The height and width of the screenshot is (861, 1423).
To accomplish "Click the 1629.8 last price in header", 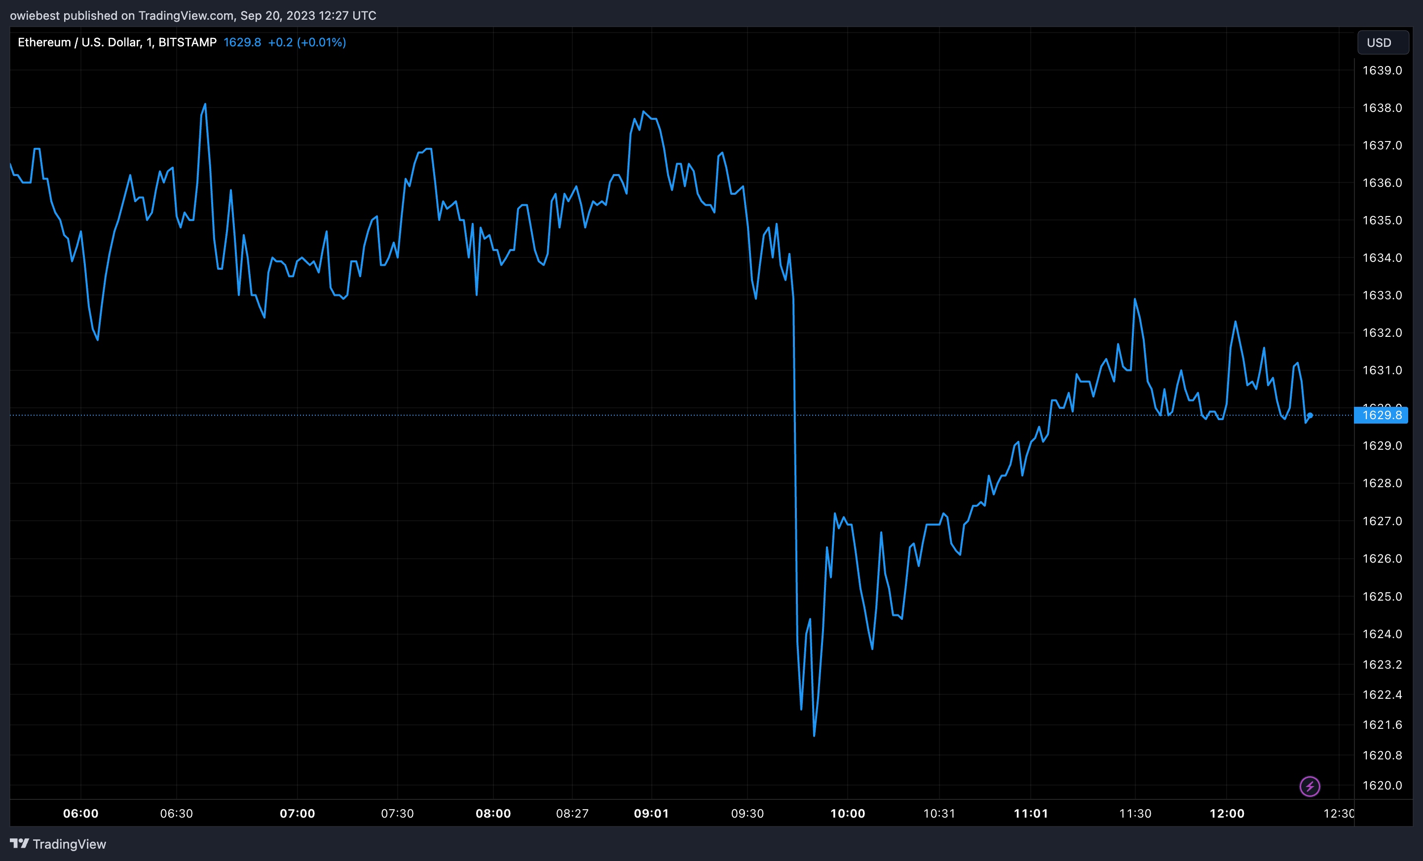I will pyautogui.click(x=242, y=42).
